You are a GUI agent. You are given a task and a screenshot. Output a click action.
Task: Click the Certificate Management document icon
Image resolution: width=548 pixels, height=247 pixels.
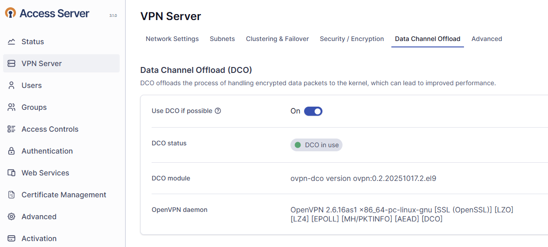(x=11, y=195)
